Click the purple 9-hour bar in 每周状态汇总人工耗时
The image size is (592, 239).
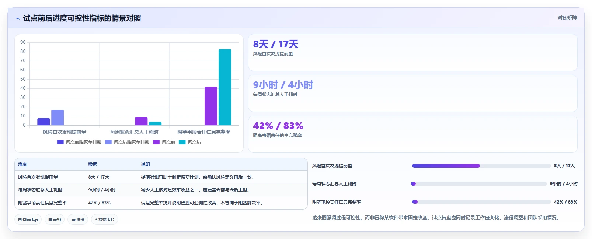pos(141,121)
